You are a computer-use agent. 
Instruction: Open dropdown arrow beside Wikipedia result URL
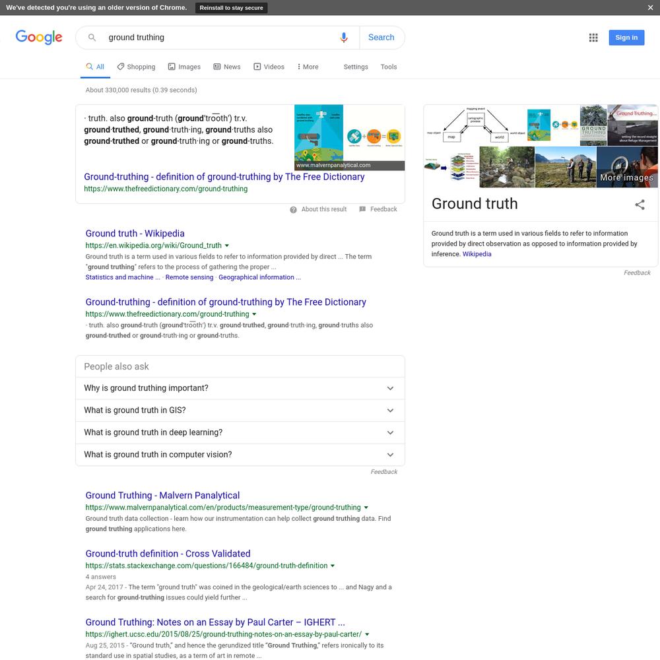click(x=227, y=246)
